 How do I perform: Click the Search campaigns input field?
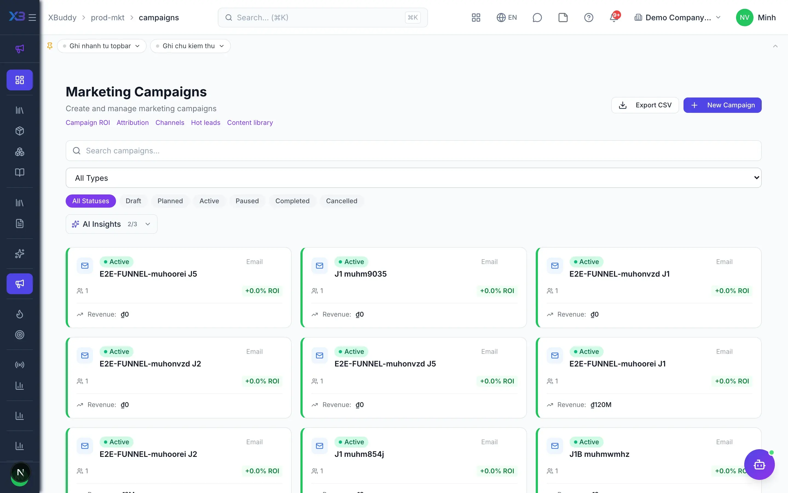coord(413,151)
